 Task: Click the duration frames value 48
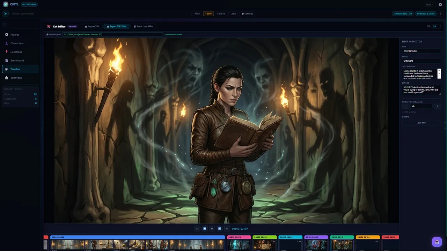click(422, 106)
